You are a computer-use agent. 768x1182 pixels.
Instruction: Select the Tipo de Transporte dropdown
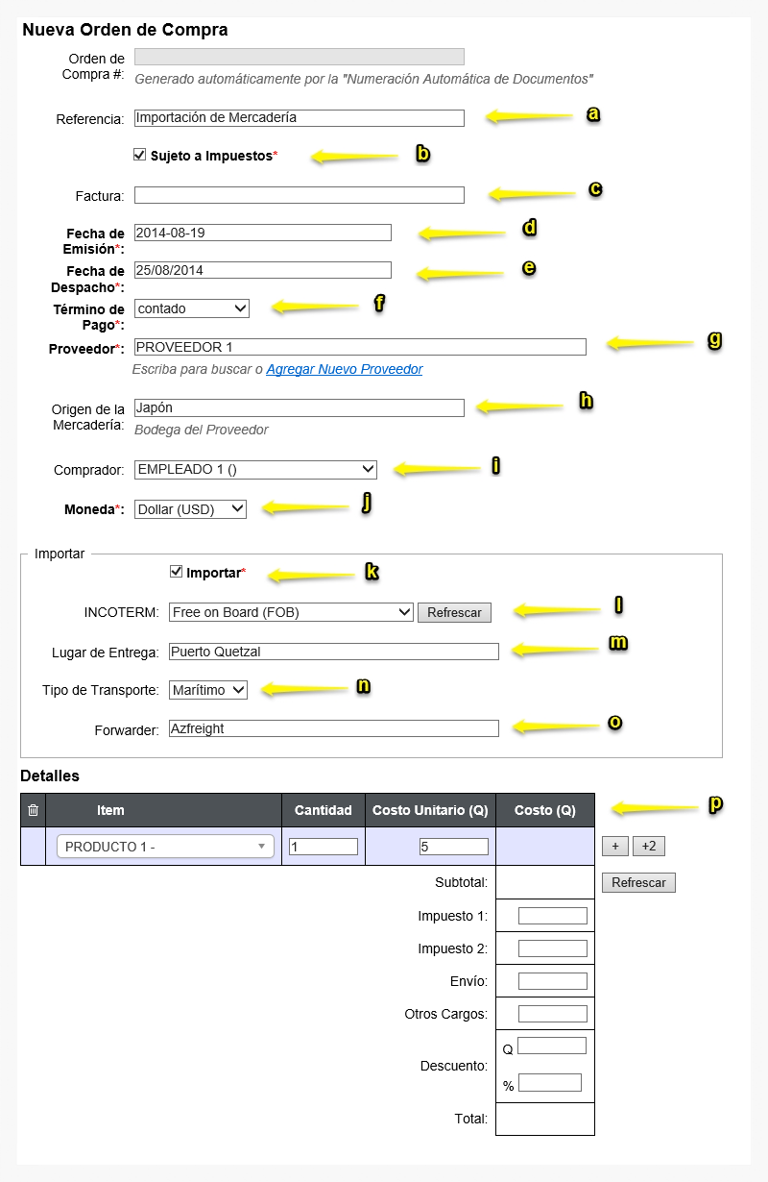[208, 689]
